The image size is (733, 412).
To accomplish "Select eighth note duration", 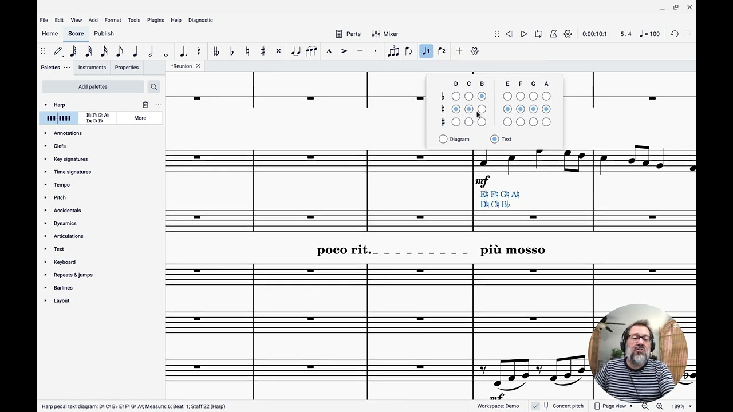I will pos(120,51).
